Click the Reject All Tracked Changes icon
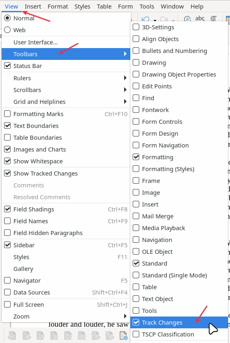Viewport: 230px width, 343px height. [x=82, y=336]
